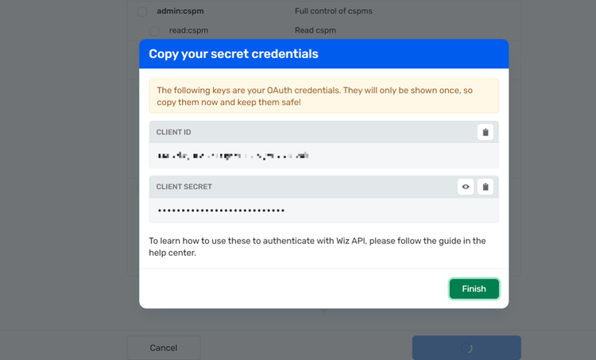Check the read:cspm scope checkbox
The image size is (596, 360).
pyautogui.click(x=154, y=31)
